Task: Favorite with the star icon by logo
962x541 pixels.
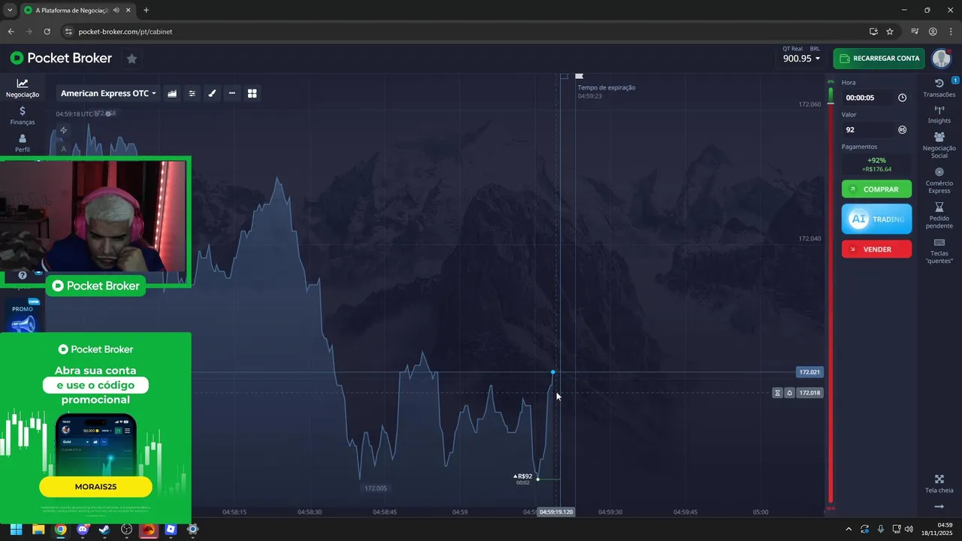Action: 132,59
